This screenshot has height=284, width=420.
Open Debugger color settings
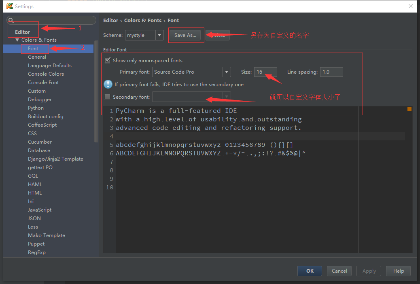pos(40,100)
